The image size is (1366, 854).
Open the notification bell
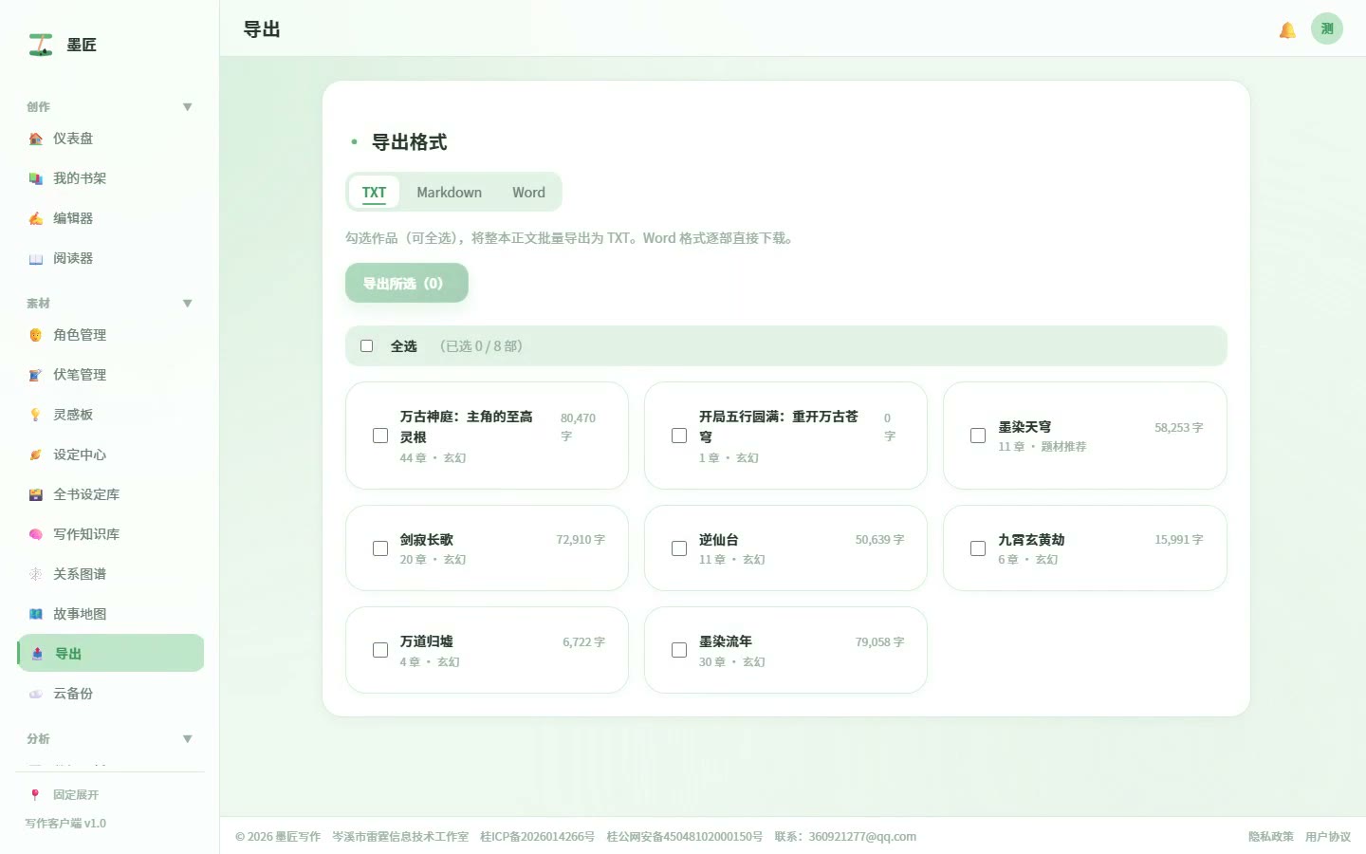coord(1287,29)
